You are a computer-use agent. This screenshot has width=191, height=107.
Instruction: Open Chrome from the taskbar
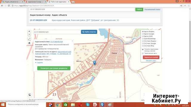(58, 105)
